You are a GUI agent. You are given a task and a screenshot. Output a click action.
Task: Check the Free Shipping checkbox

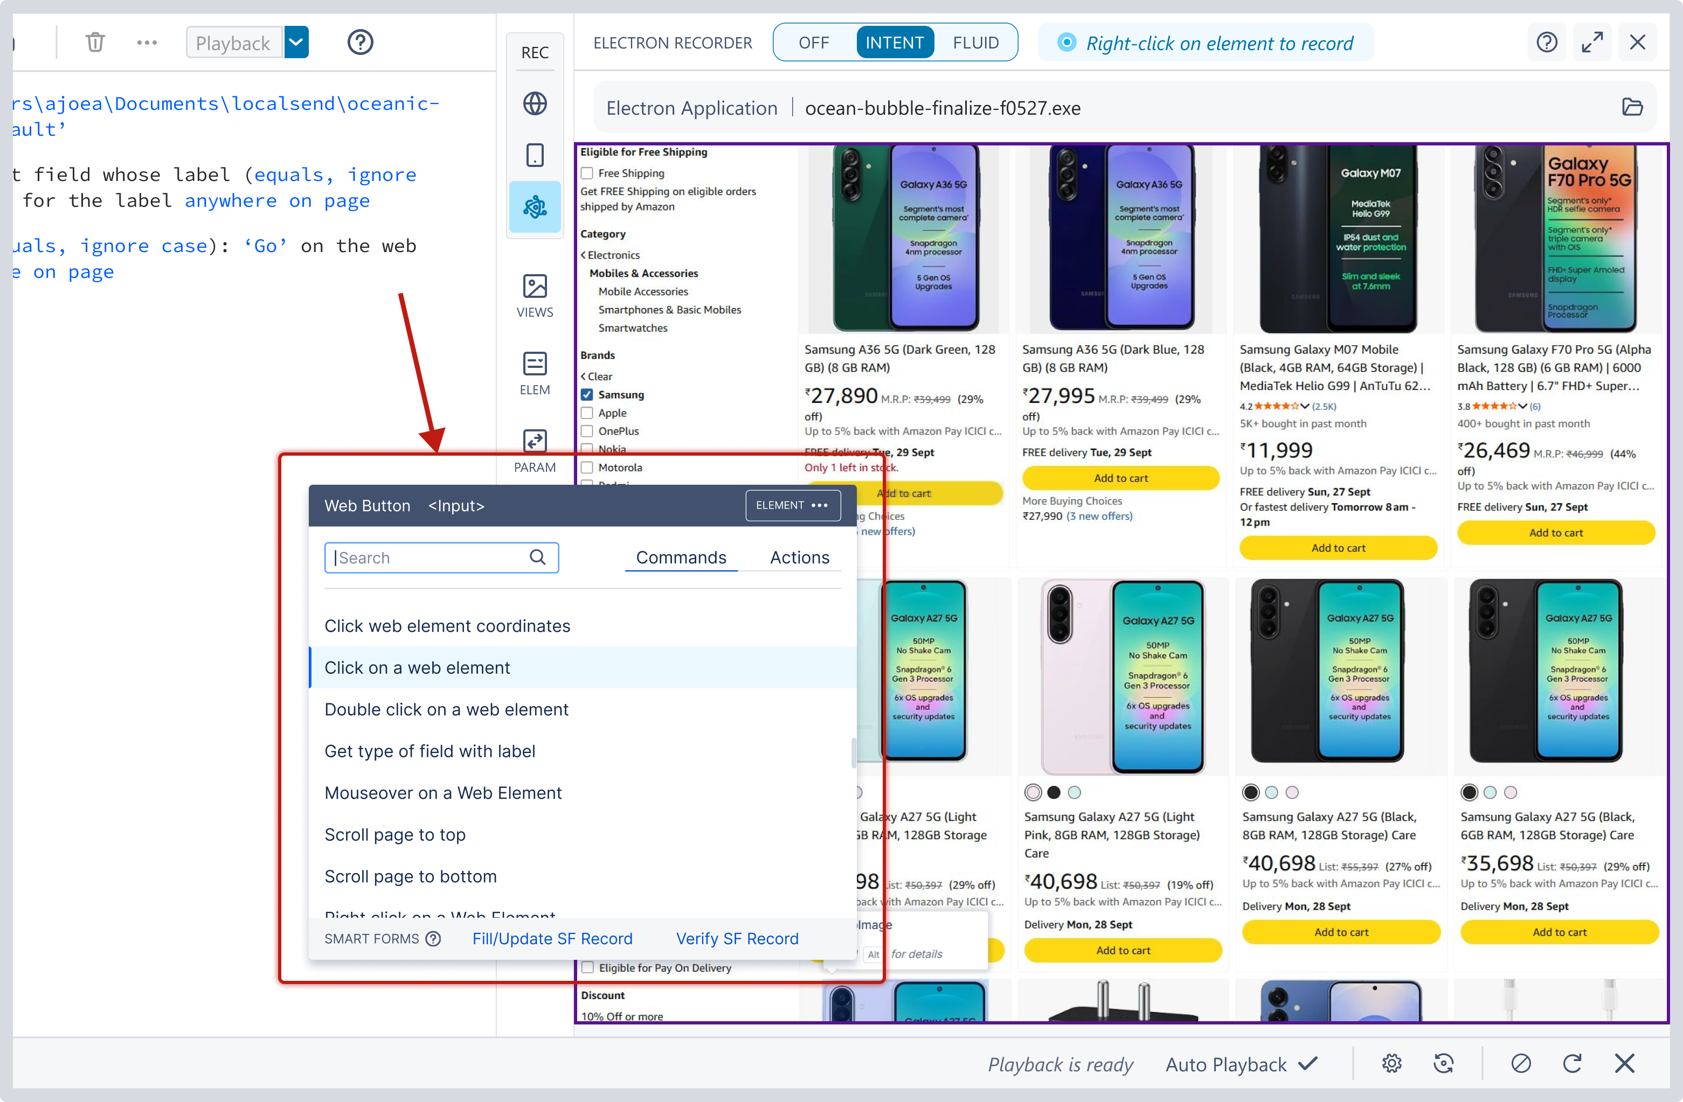pyautogui.click(x=587, y=173)
